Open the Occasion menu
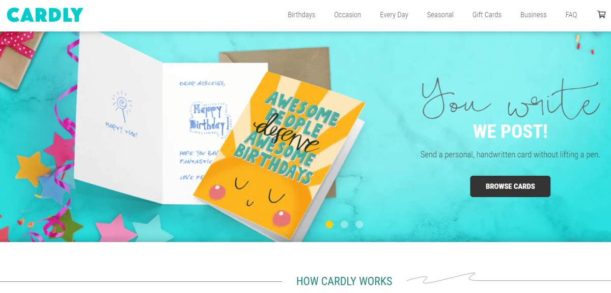This screenshot has height=293, width=611. click(x=348, y=15)
